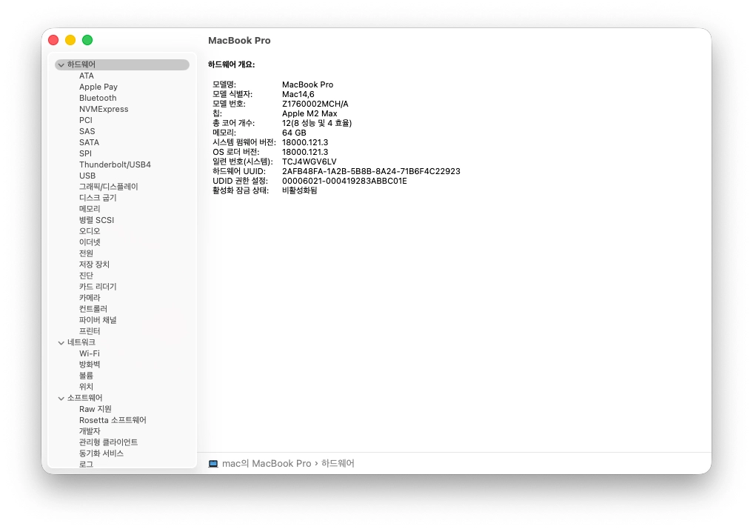Click the yellow minimize window button

click(x=70, y=40)
